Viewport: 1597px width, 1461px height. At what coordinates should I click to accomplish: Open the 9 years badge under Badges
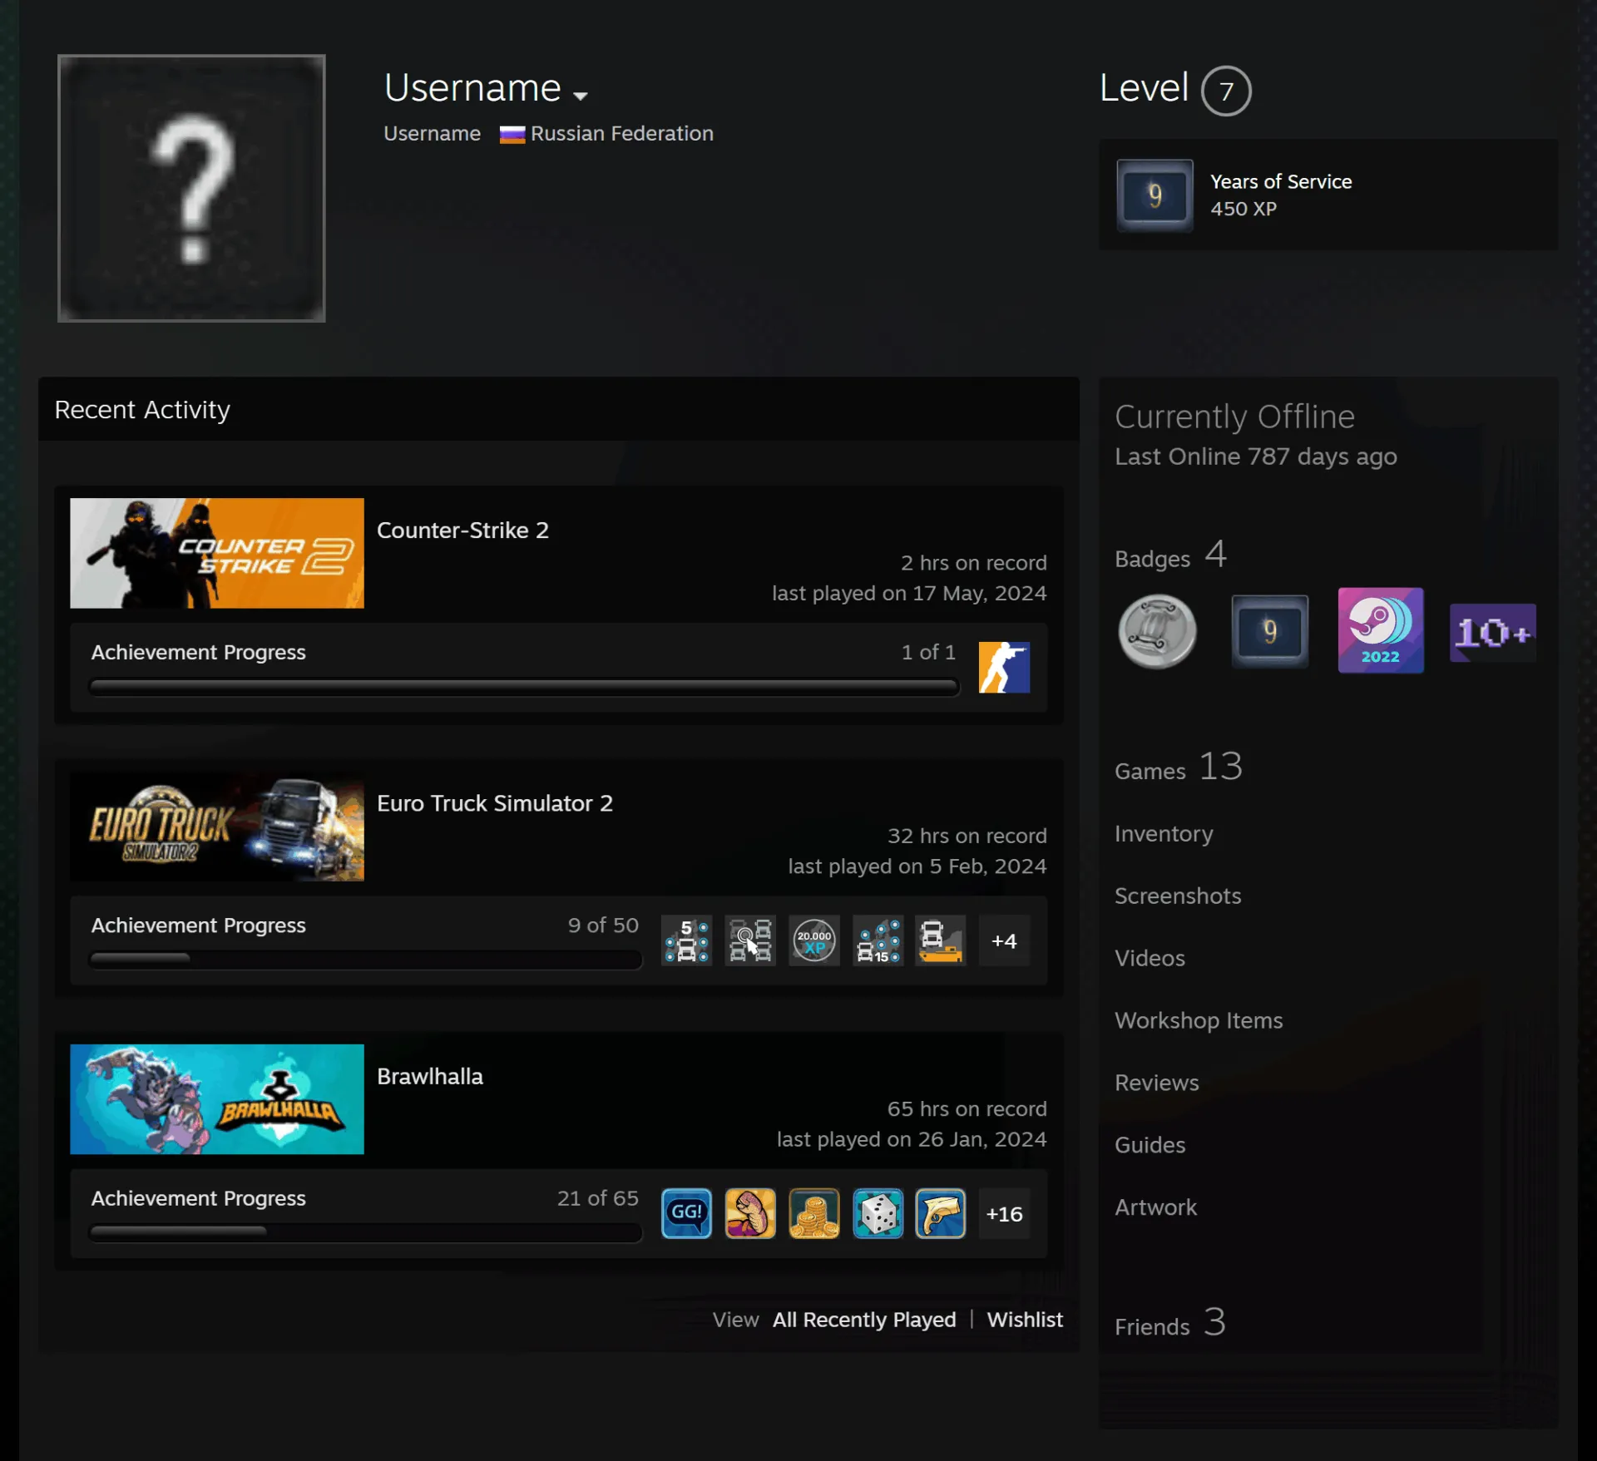(x=1269, y=631)
